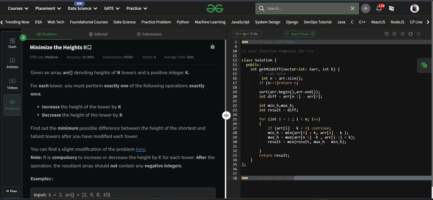Expand the Courses dropdown menu
433x200 pixels.
click(x=18, y=8)
